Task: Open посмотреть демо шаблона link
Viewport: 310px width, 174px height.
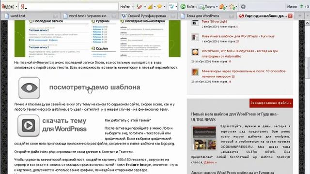Action: [x=94, y=87]
